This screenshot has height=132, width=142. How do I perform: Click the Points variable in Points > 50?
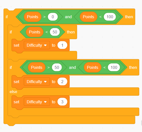click(37, 67)
